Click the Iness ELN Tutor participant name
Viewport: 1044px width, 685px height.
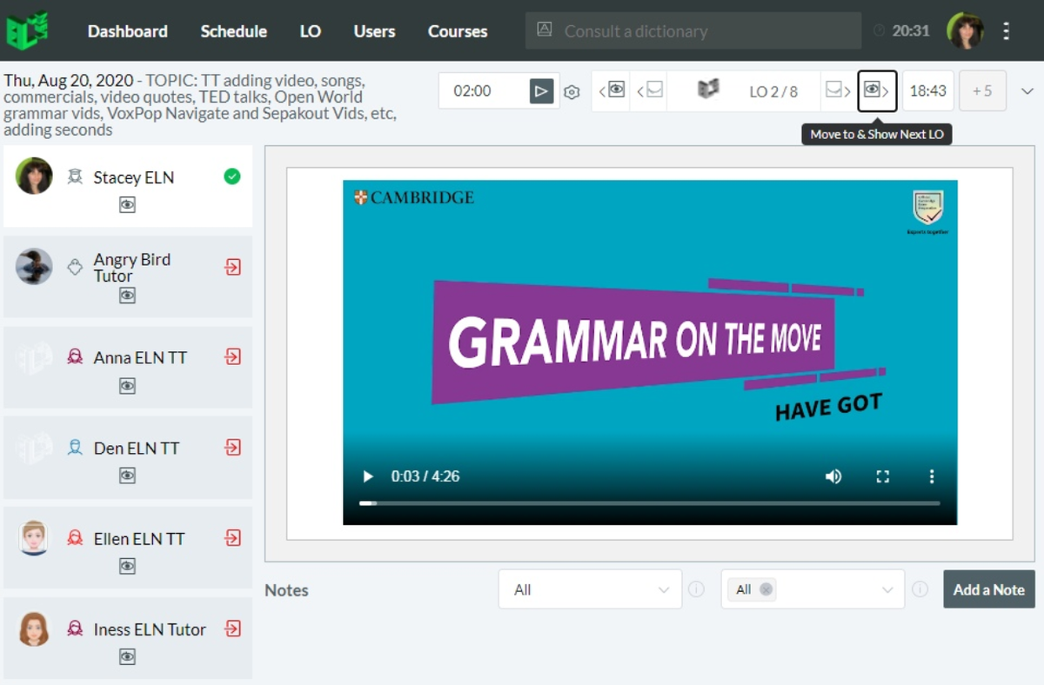tap(150, 629)
